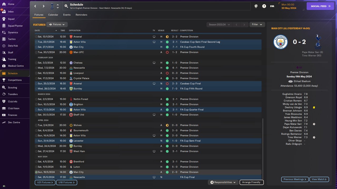Navigate back with the left arrow

(x=35, y=6)
